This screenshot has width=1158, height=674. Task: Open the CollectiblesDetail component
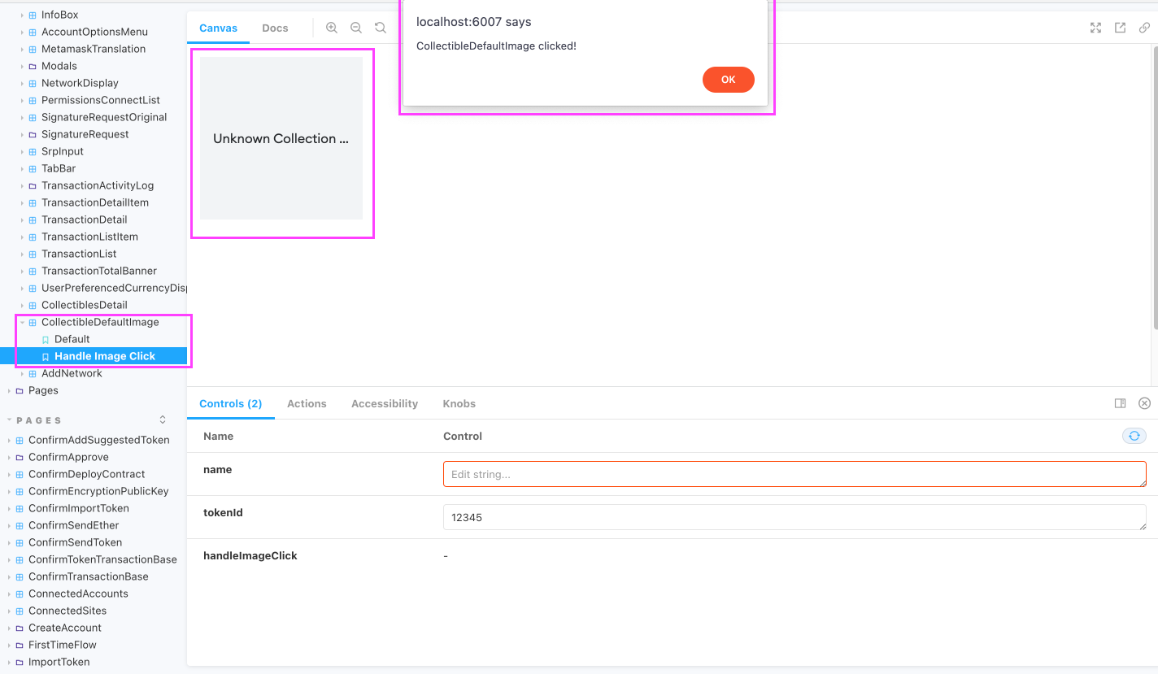click(85, 305)
